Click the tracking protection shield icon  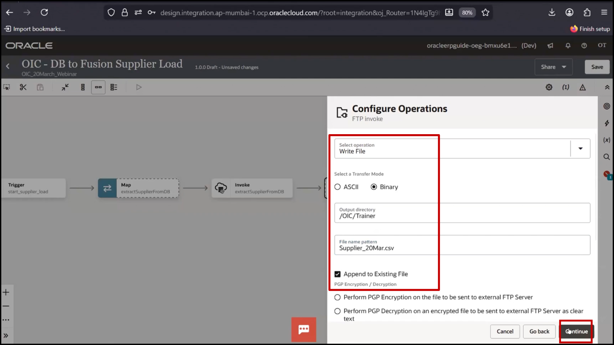[111, 12]
